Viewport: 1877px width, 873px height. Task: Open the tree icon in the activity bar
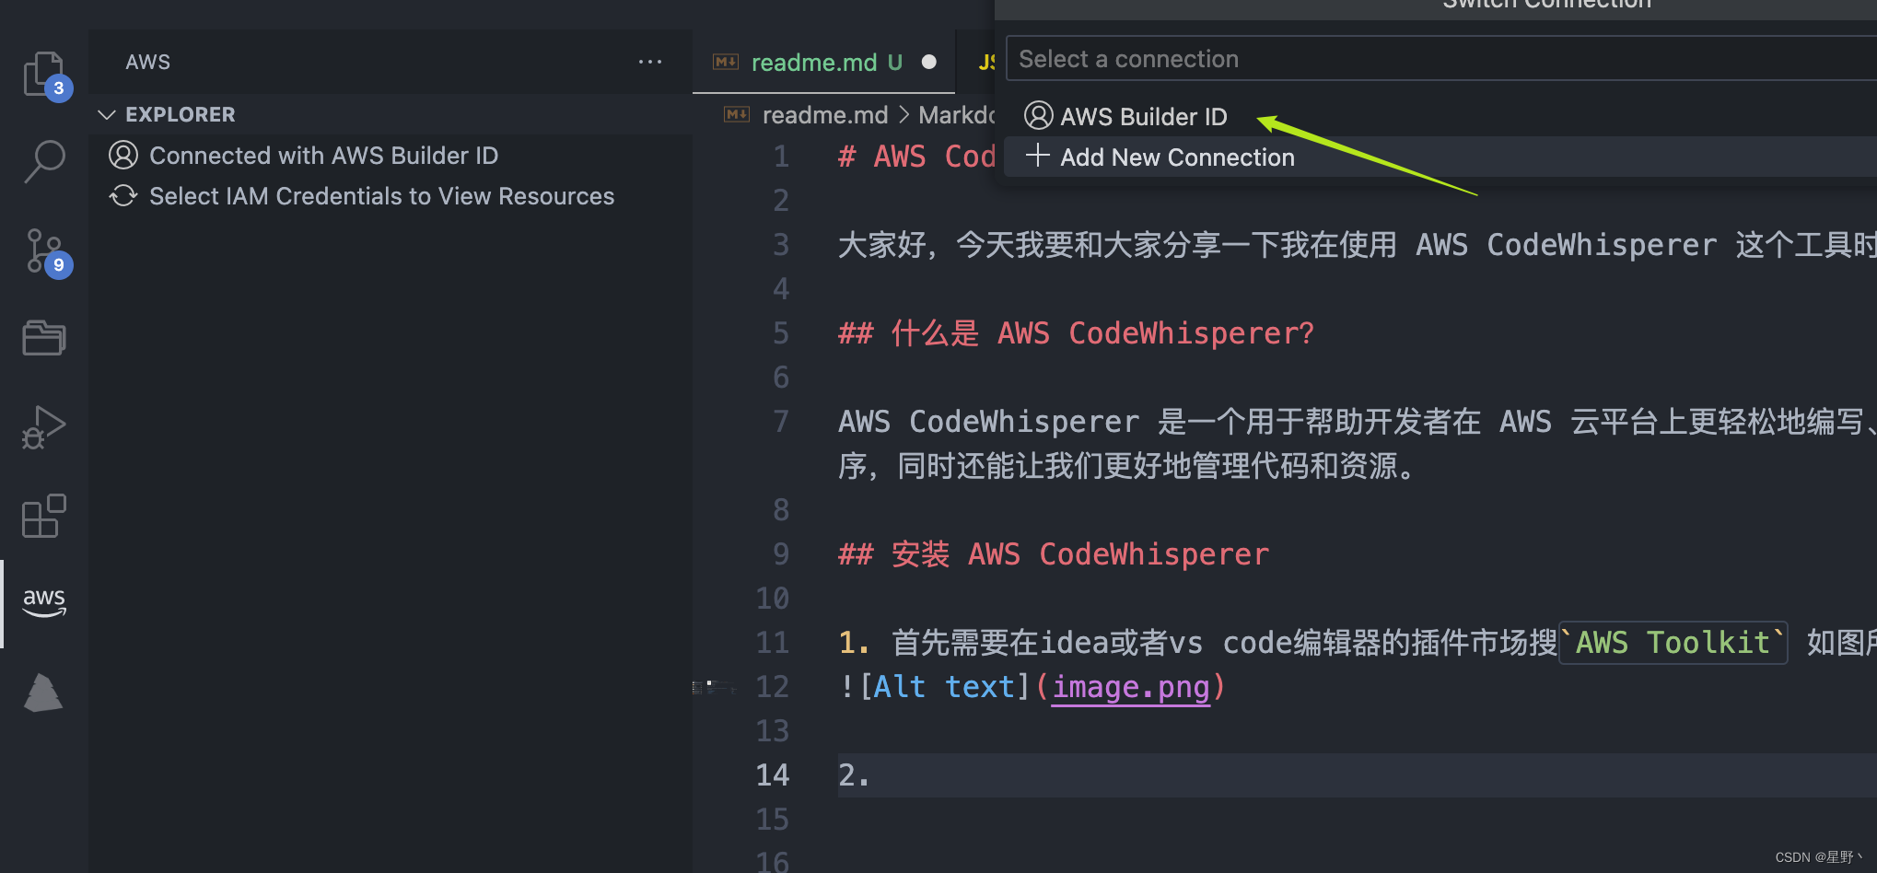coord(43,693)
